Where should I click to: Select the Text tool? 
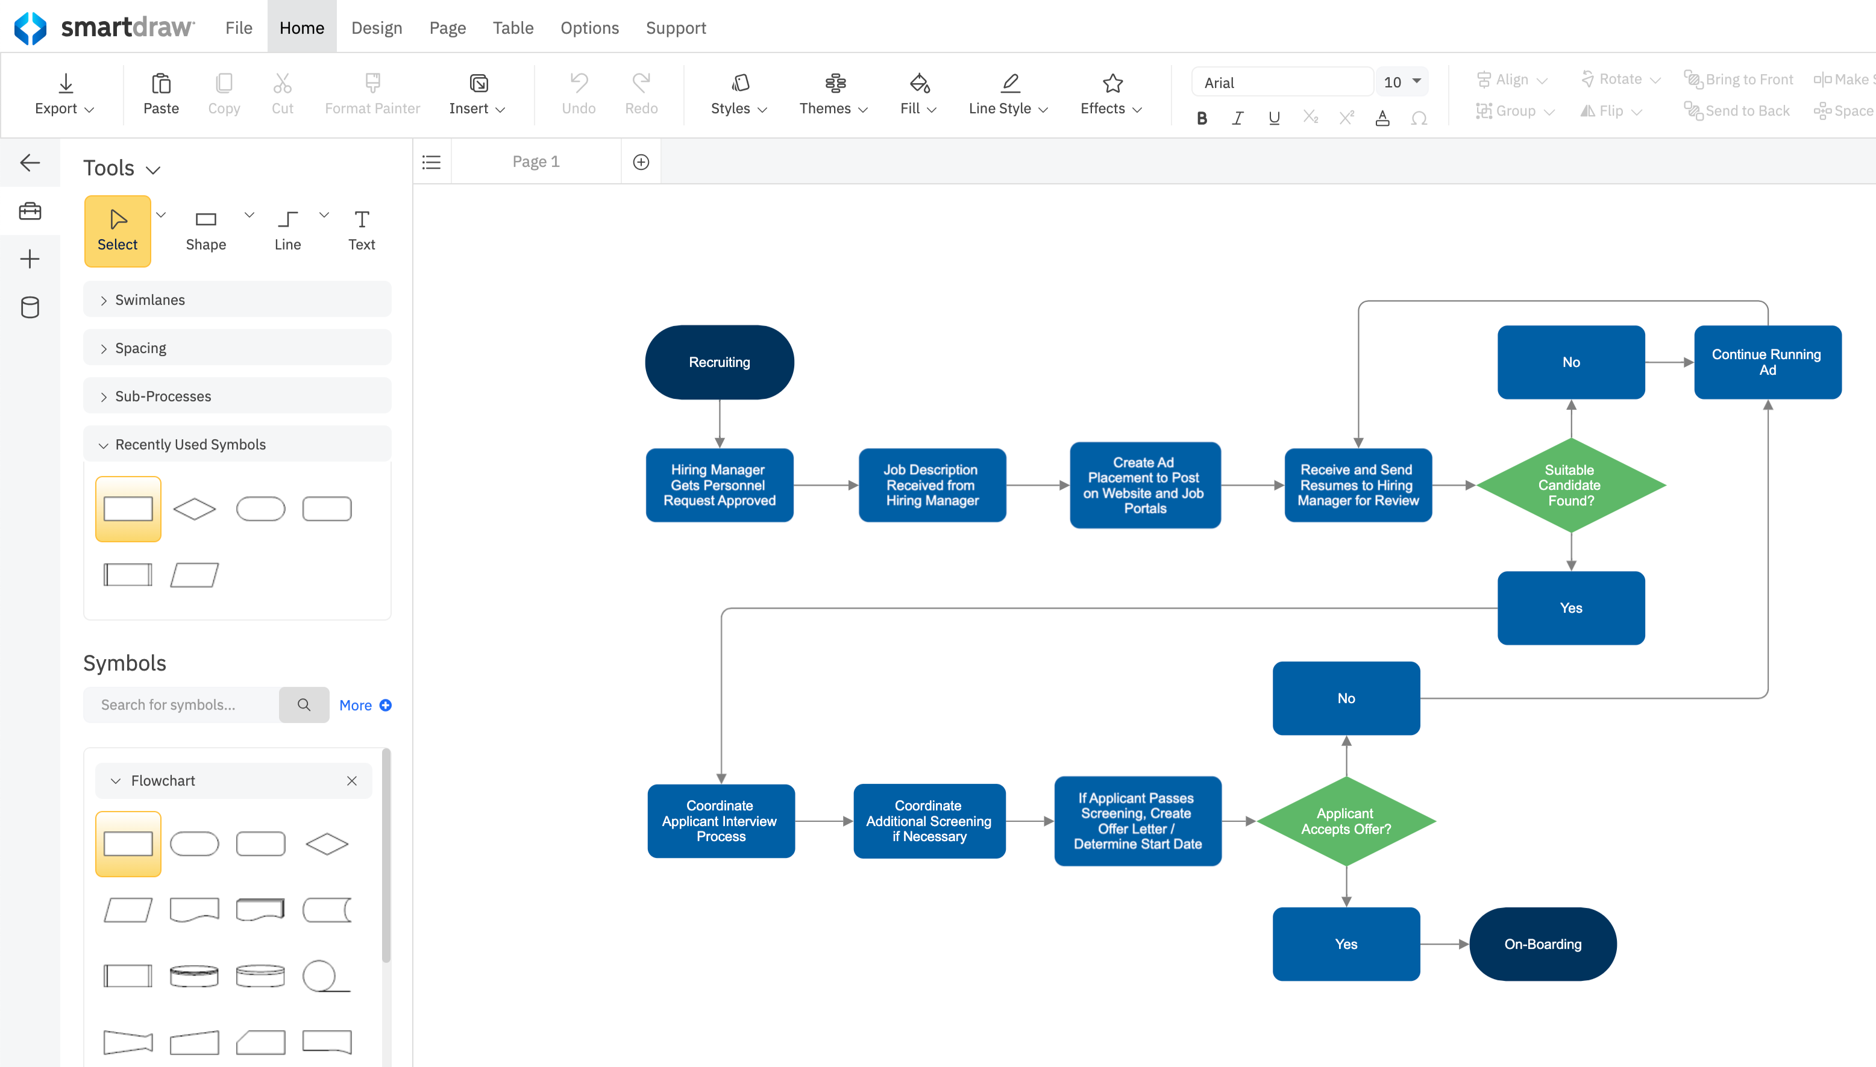(x=361, y=230)
